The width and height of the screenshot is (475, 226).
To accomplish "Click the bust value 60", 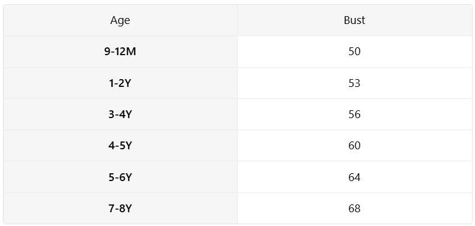I will click(355, 146).
